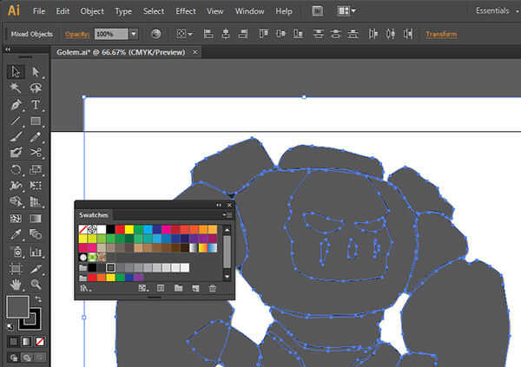
Task: Click New Color Group folder icon
Action: [177, 288]
